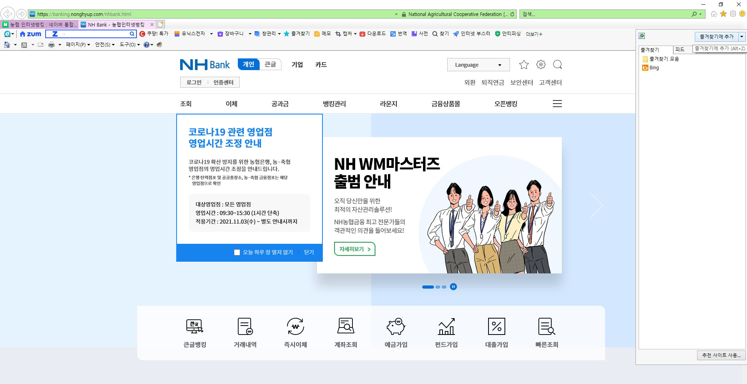Open 오픈뱅킹 main menu
Image resolution: width=747 pixels, height=384 pixels.
(506, 104)
